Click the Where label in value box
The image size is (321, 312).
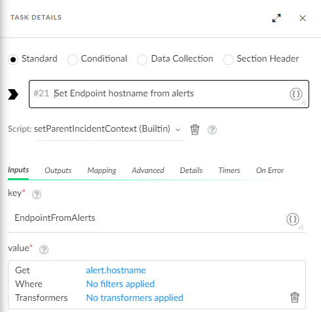[29, 284]
